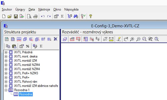The width and height of the screenshot is (167, 100).
Task: Click the sigma icon in Struktura projektu toolbar
Action: 41,46
